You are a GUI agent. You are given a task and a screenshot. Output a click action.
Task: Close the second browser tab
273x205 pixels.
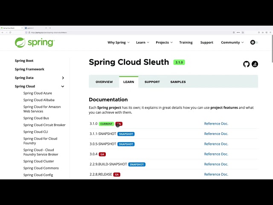pos(46,28)
